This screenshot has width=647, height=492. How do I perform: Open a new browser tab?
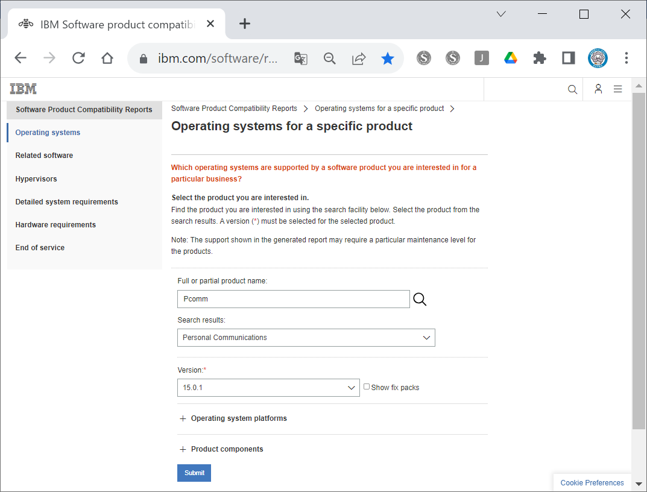tap(245, 24)
